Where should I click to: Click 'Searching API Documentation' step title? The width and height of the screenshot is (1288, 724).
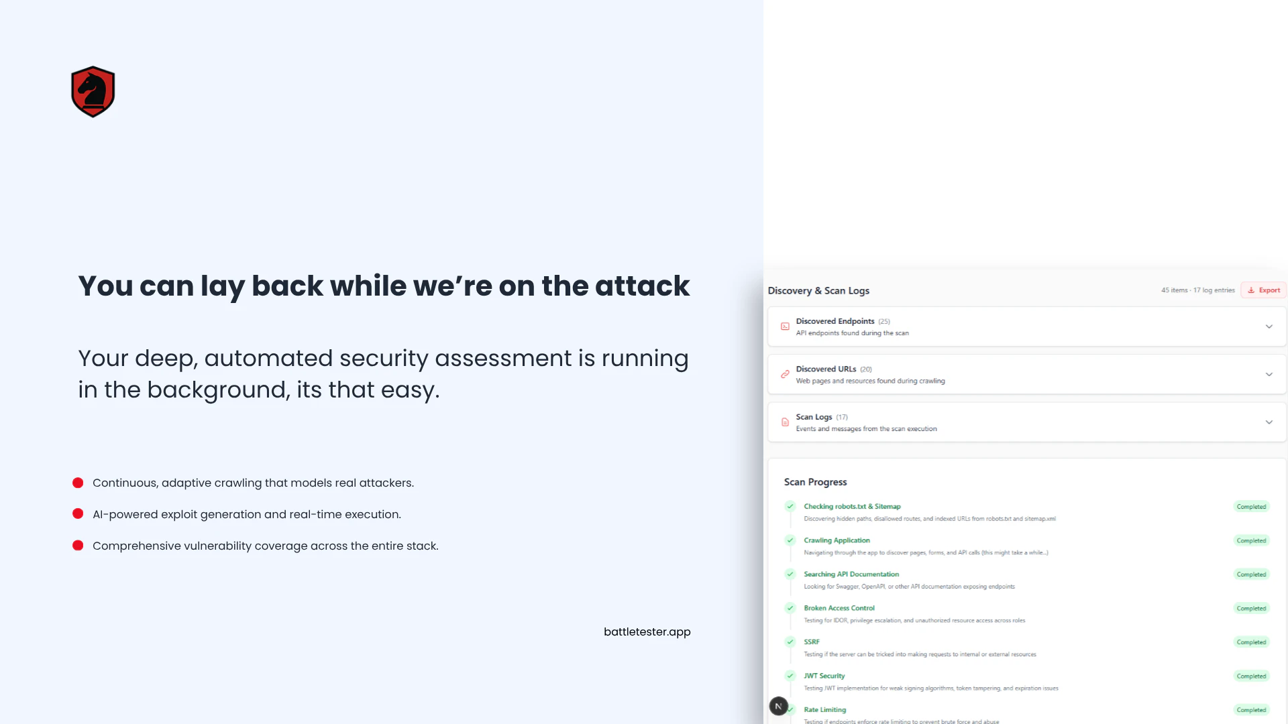851,574
